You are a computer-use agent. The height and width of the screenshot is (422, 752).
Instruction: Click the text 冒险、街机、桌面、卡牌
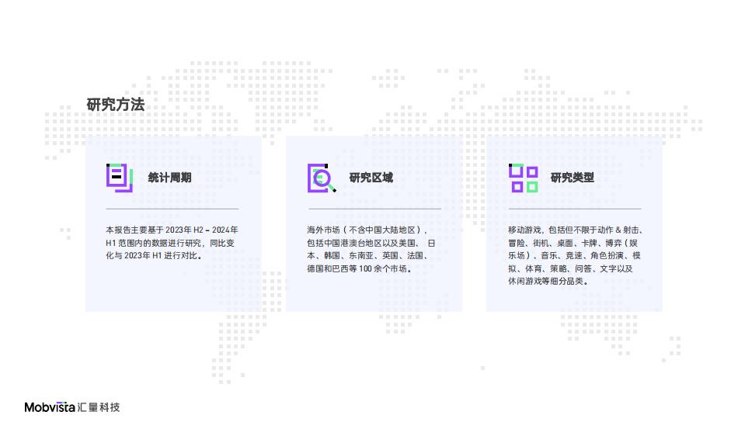(x=553, y=244)
